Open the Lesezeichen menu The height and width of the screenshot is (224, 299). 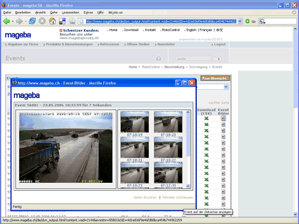pos(71,13)
